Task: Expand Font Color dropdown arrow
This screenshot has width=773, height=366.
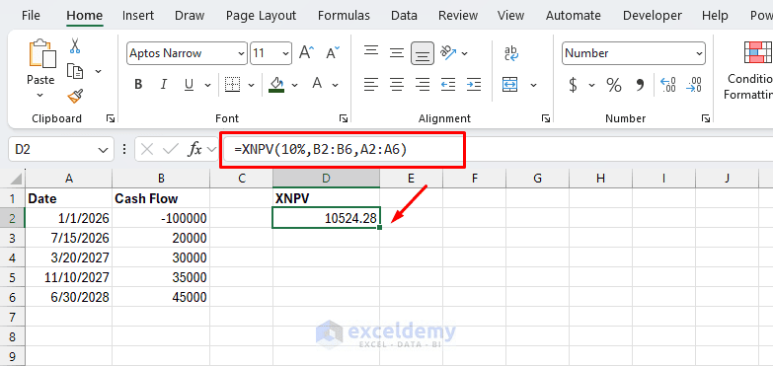Action: [336, 85]
